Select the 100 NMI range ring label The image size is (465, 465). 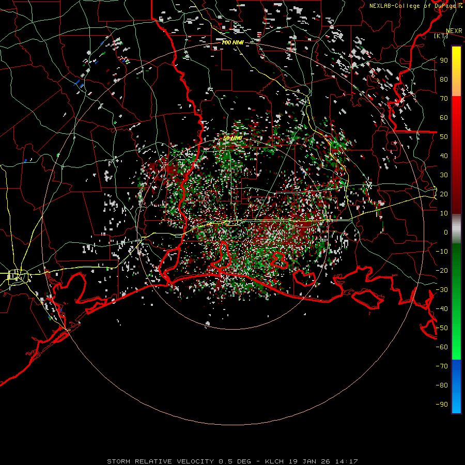coord(233,43)
